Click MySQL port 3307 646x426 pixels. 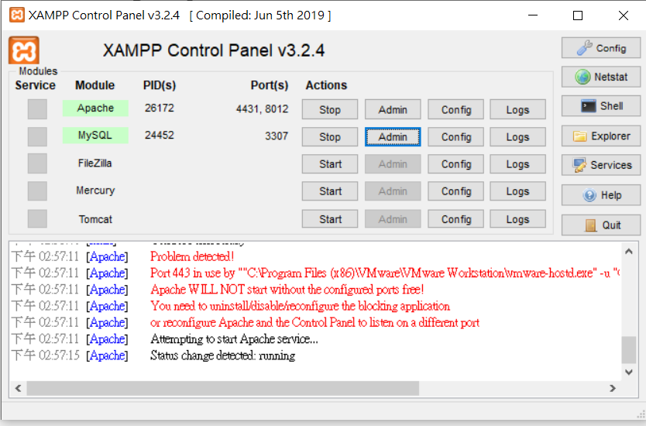coord(277,136)
